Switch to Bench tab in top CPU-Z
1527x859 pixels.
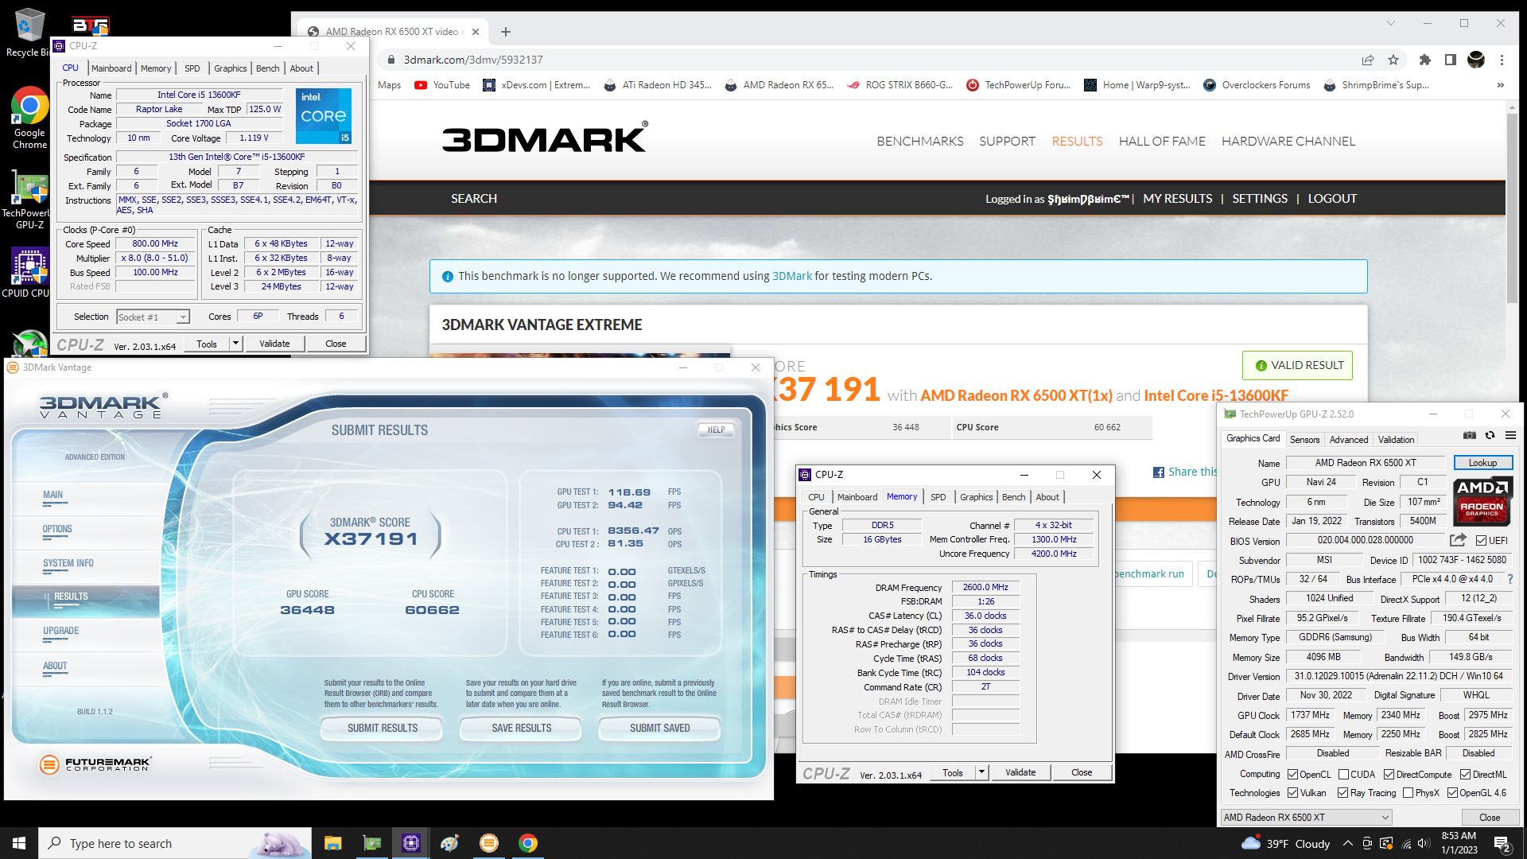pyautogui.click(x=267, y=68)
